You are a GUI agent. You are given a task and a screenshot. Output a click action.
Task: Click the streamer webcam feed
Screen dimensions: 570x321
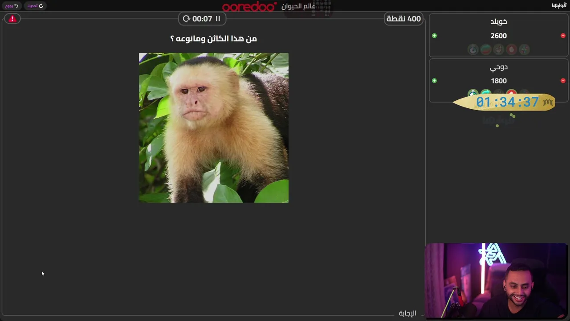(497, 281)
